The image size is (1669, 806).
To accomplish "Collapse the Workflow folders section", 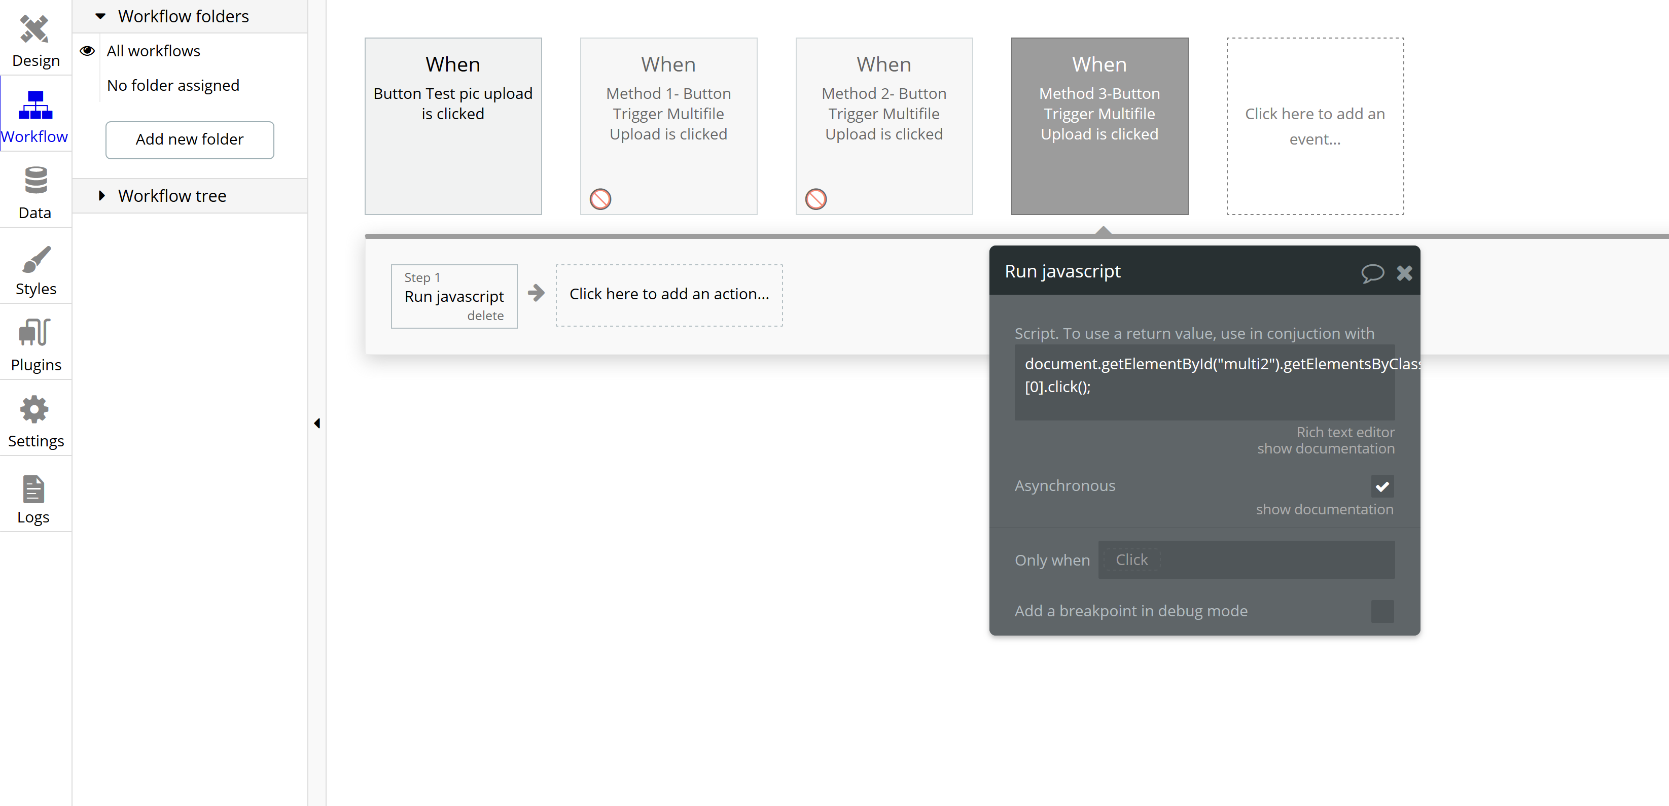I will pyautogui.click(x=100, y=16).
